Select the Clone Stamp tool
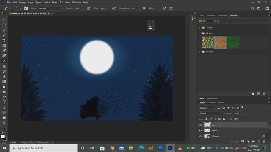 click(4, 66)
